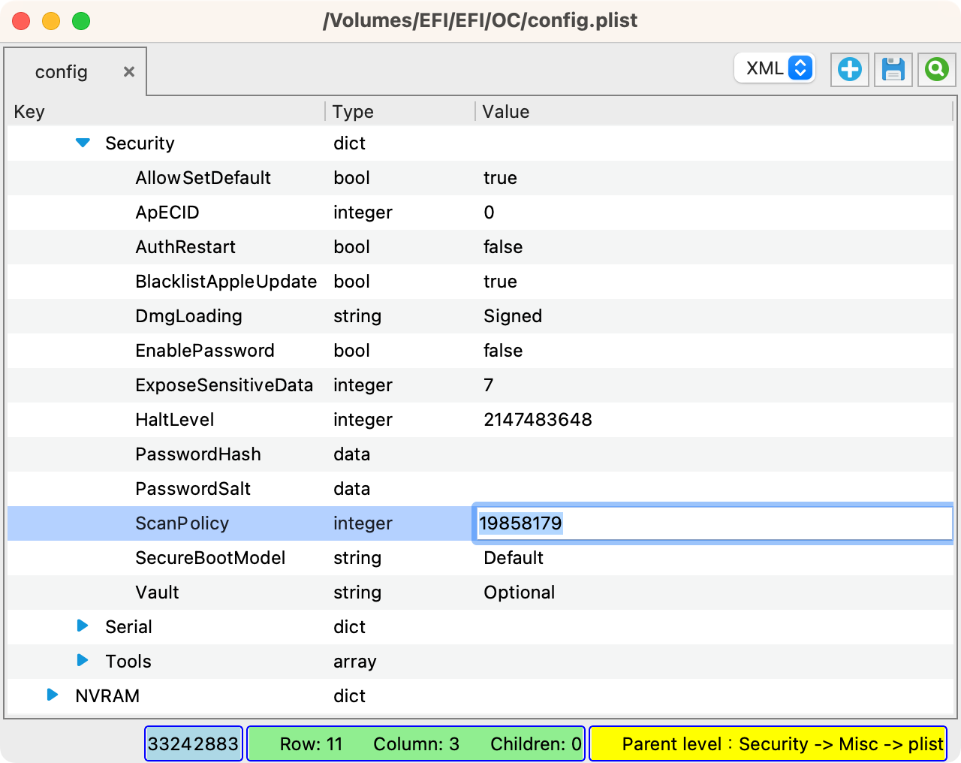Collapse the Security dict
This screenshot has height=763, width=961.
[83, 143]
